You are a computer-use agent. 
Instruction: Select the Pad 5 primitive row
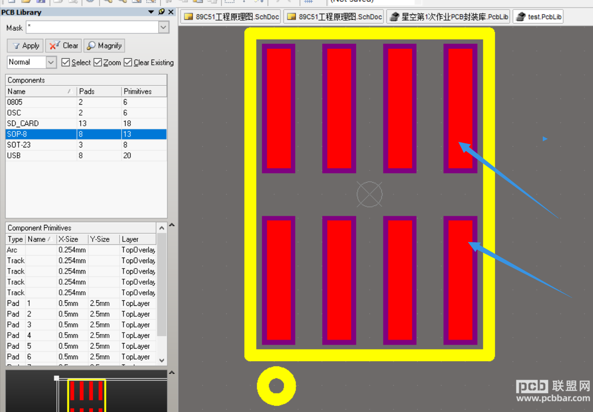pyautogui.click(x=81, y=346)
